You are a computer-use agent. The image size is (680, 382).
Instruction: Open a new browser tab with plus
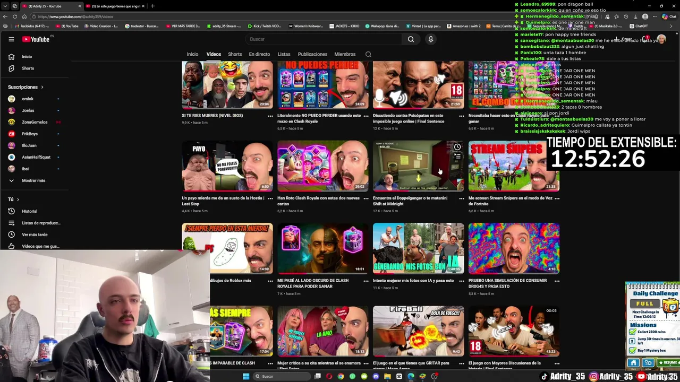[x=152, y=6]
